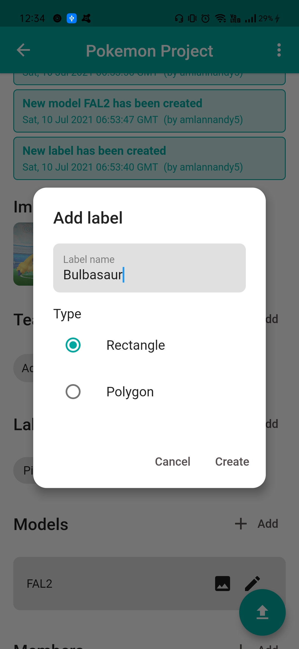The image size is (299, 649).
Task: Focus the Label name text field
Action: (x=149, y=268)
